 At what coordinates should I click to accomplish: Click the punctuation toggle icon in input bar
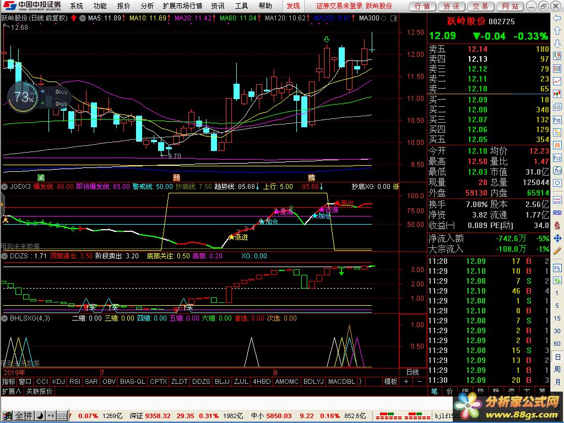(51, 416)
